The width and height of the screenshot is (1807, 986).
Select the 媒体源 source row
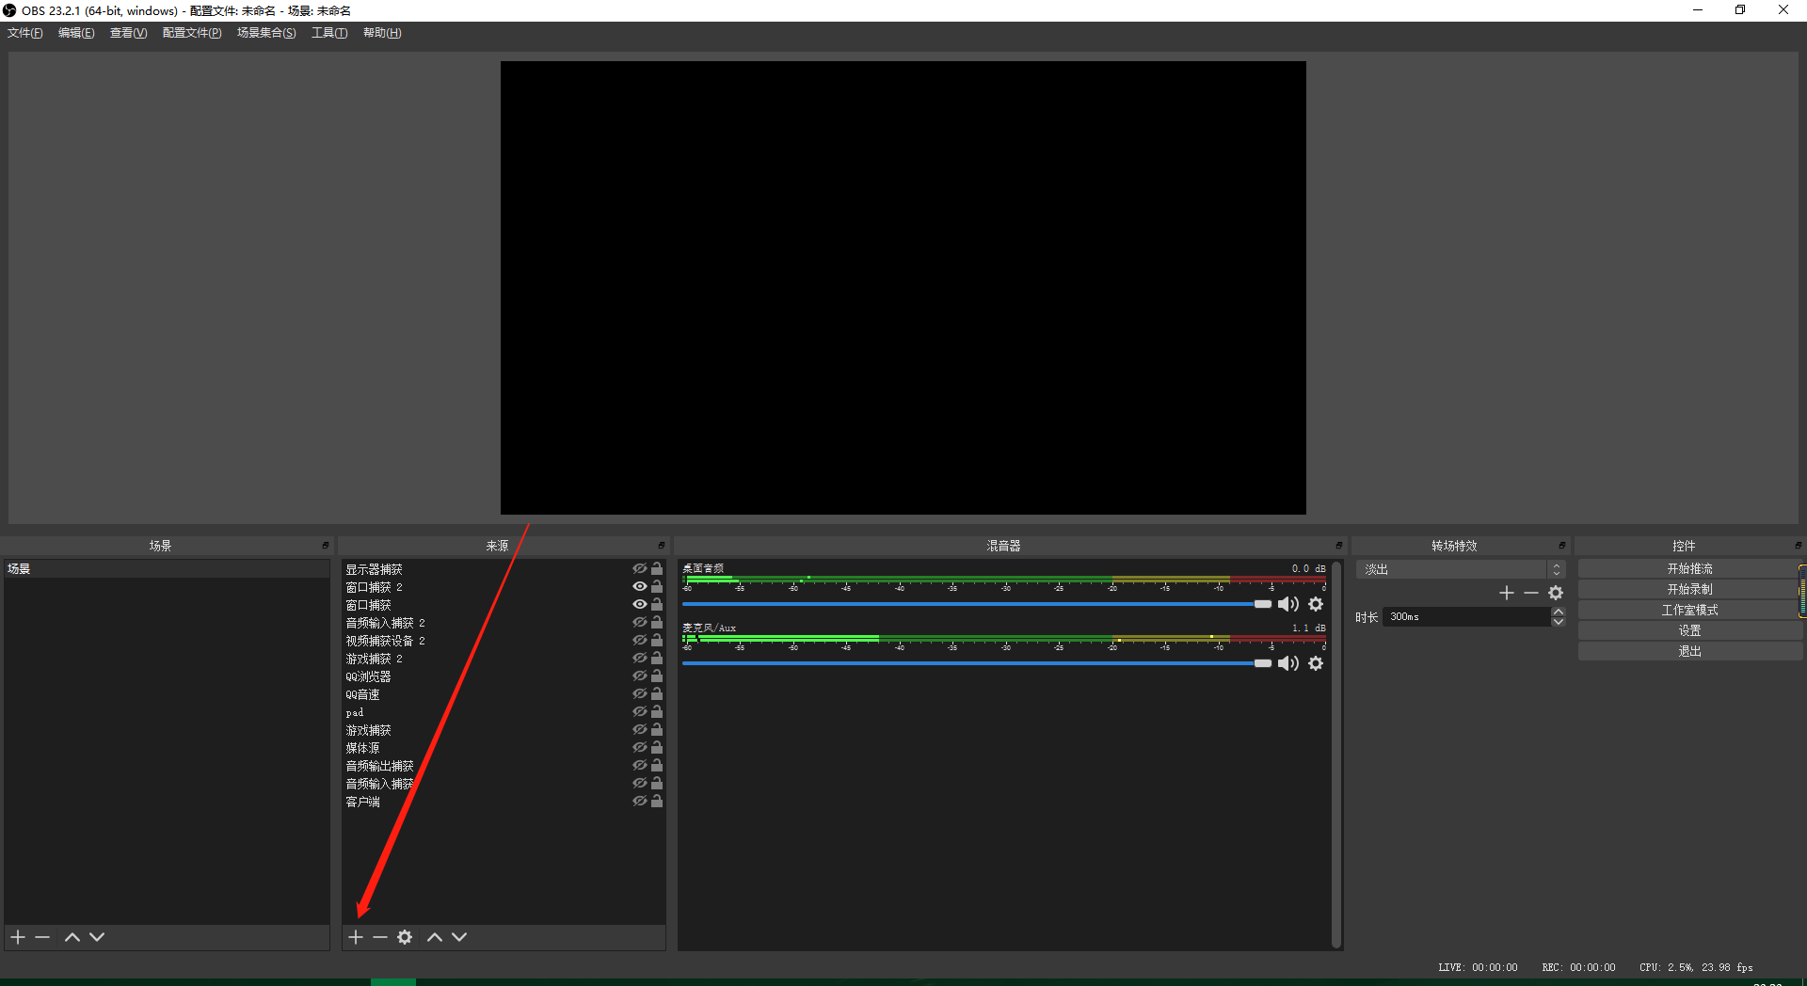coord(504,748)
